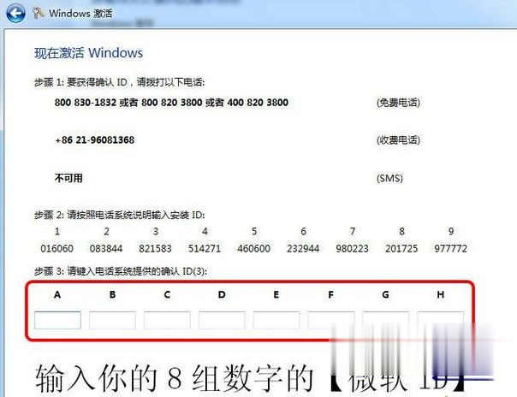Click installation ID group 977772

pos(451,248)
